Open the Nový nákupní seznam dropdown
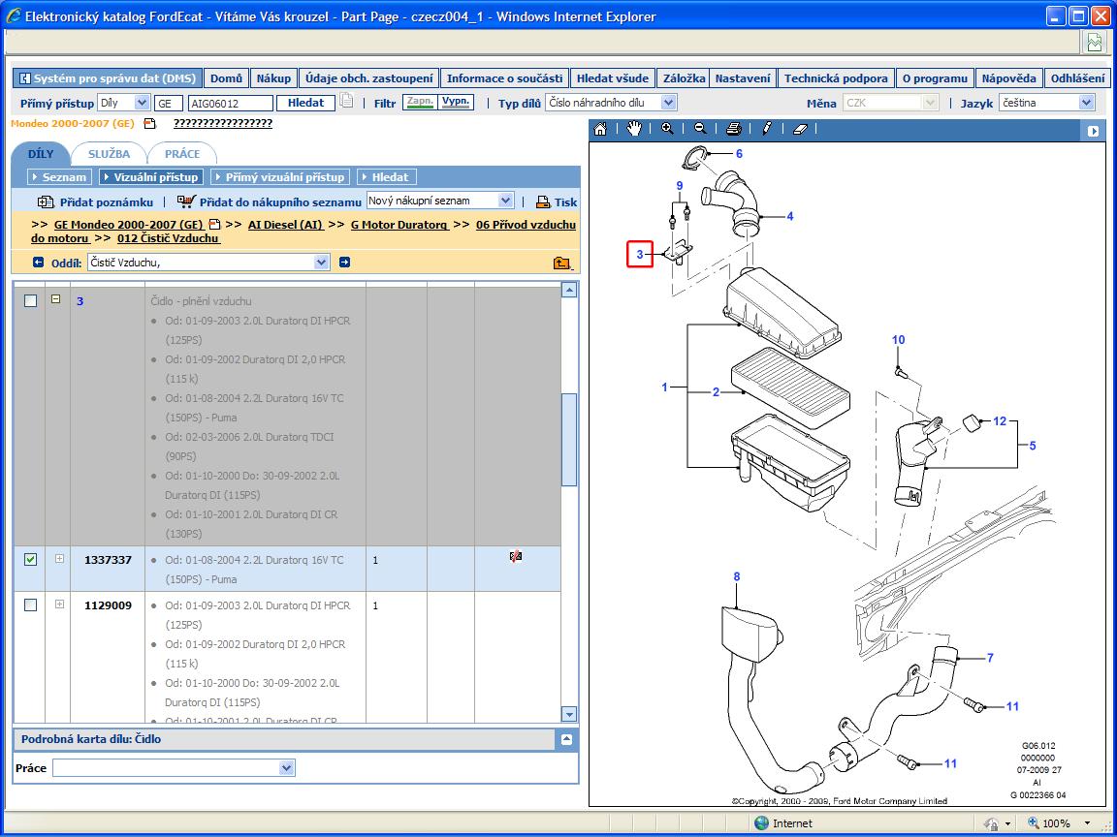Viewport: 1117px width, 837px height. (x=504, y=201)
